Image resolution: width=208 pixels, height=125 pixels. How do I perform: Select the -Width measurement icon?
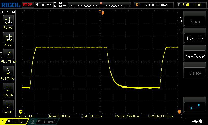[x=8, y=105]
